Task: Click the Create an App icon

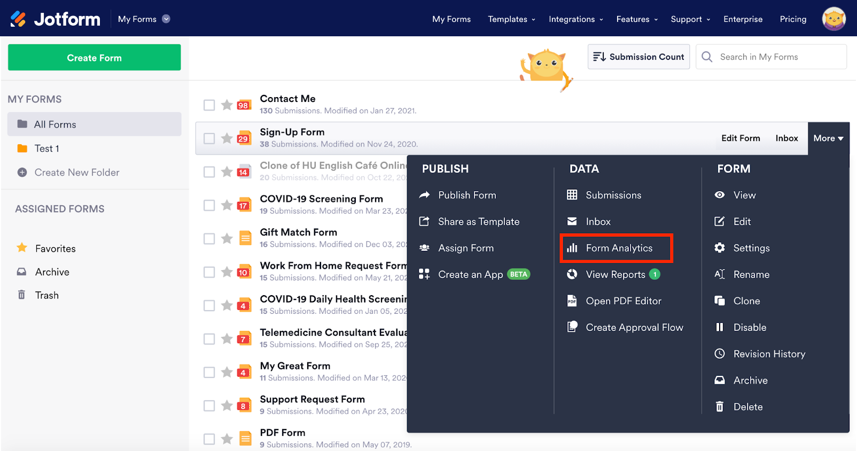Action: (424, 274)
